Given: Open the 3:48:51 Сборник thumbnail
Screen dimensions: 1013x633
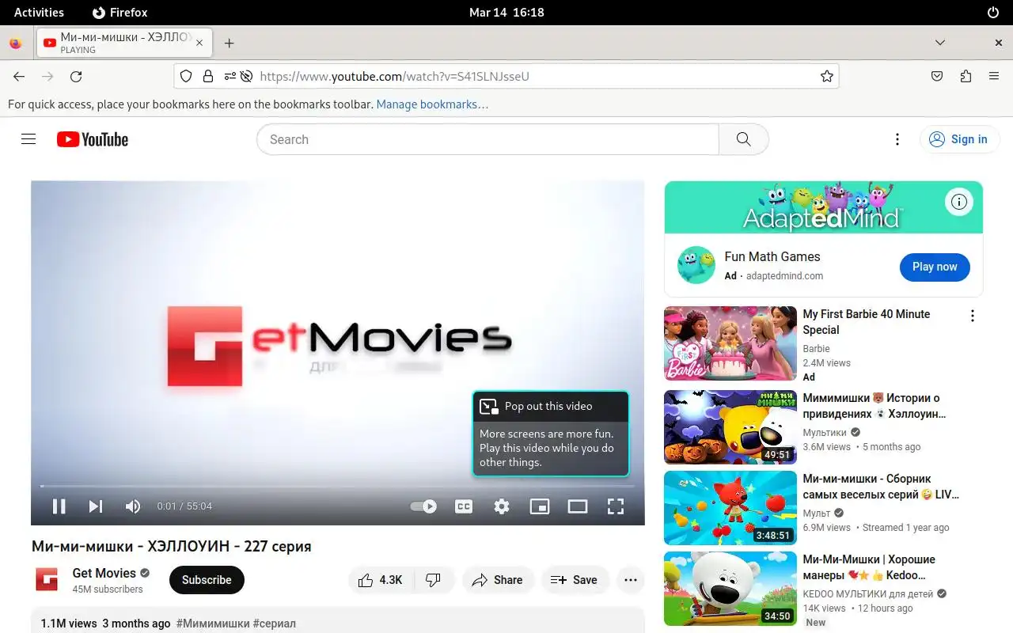Looking at the screenshot, I should [730, 508].
